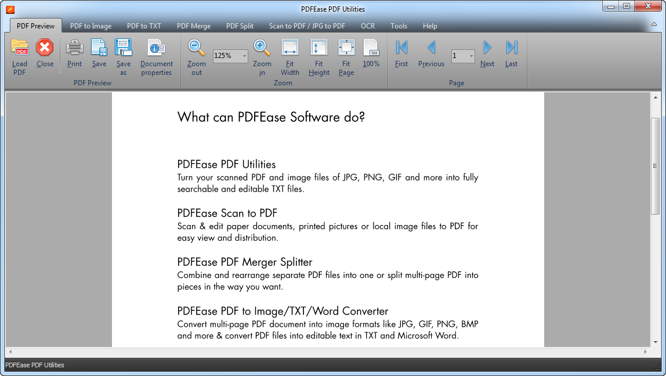Click 'PDFEase PDF to Image/TXT/Word Converter' heading
666x376 pixels.
click(x=283, y=311)
